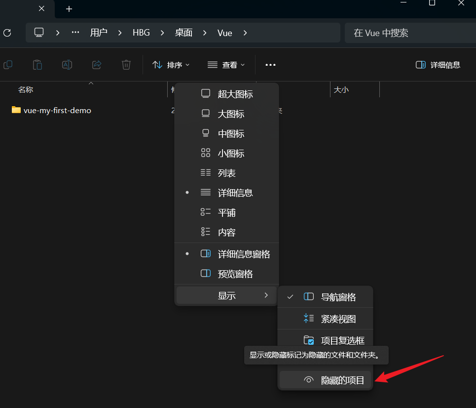Expand the 显示 submenu
This screenshot has height=408, width=476.
pos(227,295)
